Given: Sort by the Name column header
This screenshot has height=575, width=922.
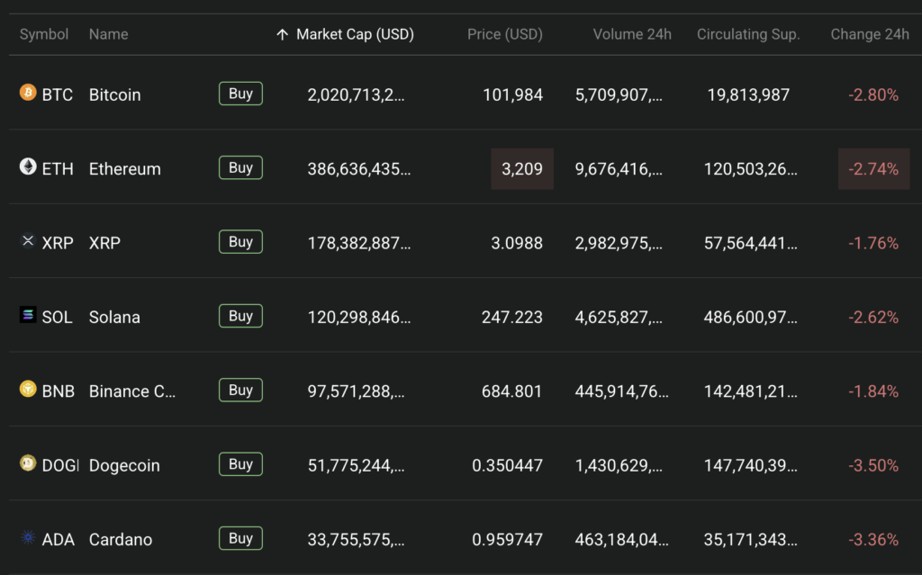Looking at the screenshot, I should pyautogui.click(x=108, y=34).
